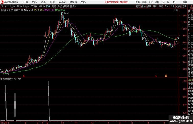This screenshot has height=124, width=193.
Task: Toggle the left sidebar panel icon
Action: point(2,6)
